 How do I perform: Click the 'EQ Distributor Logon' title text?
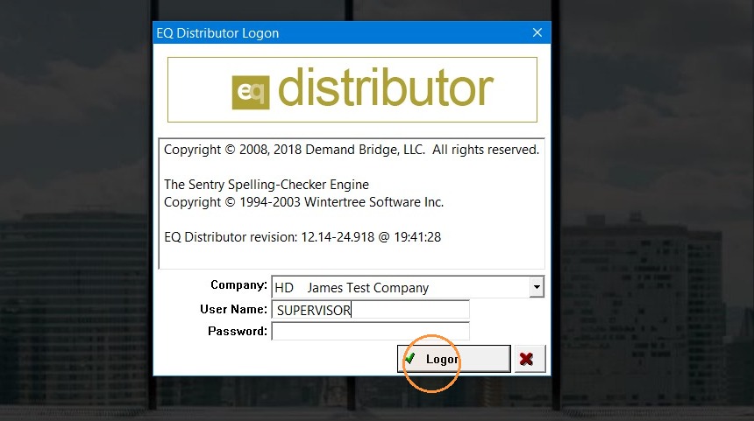(x=217, y=33)
